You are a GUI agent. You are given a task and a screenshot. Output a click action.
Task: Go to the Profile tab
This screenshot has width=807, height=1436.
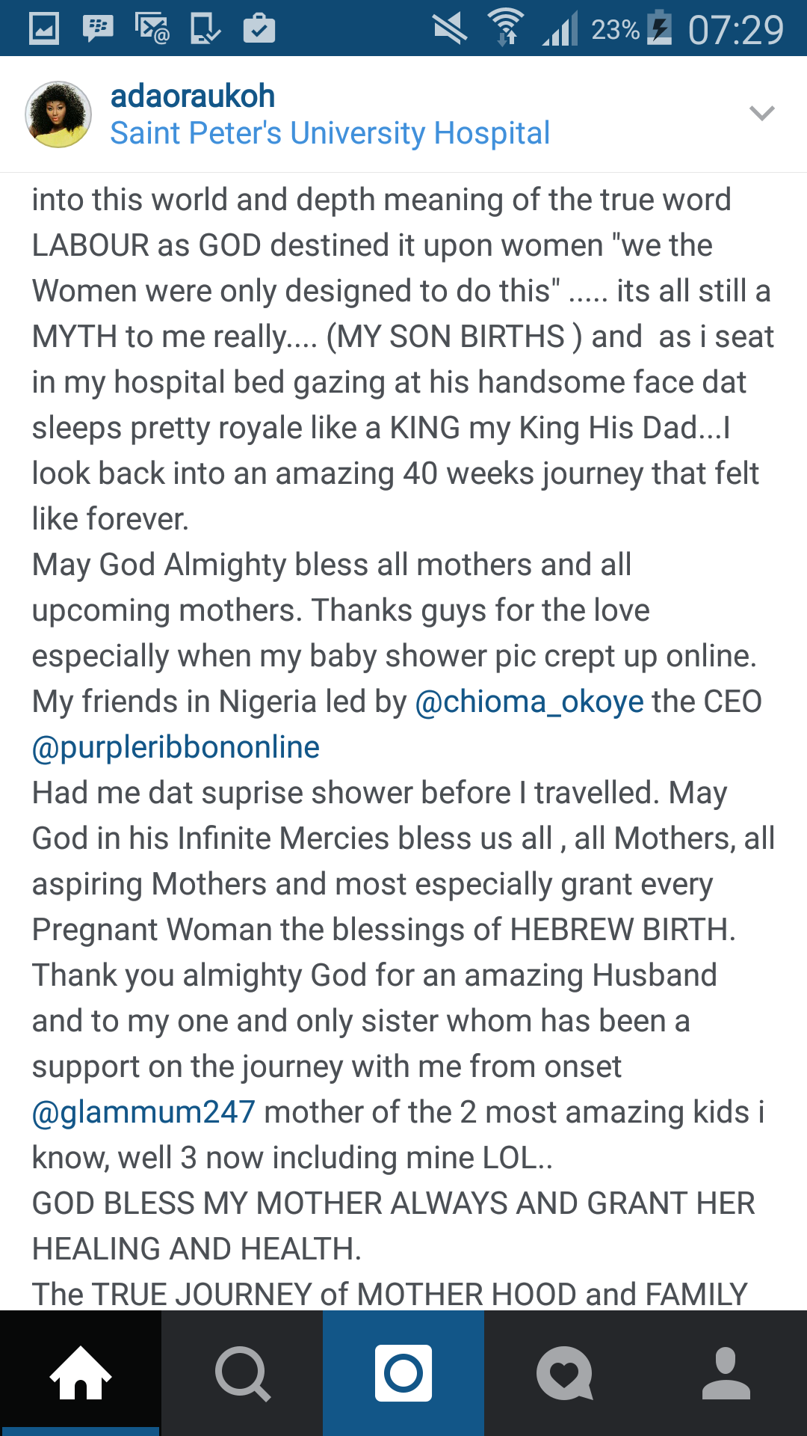(x=726, y=1372)
